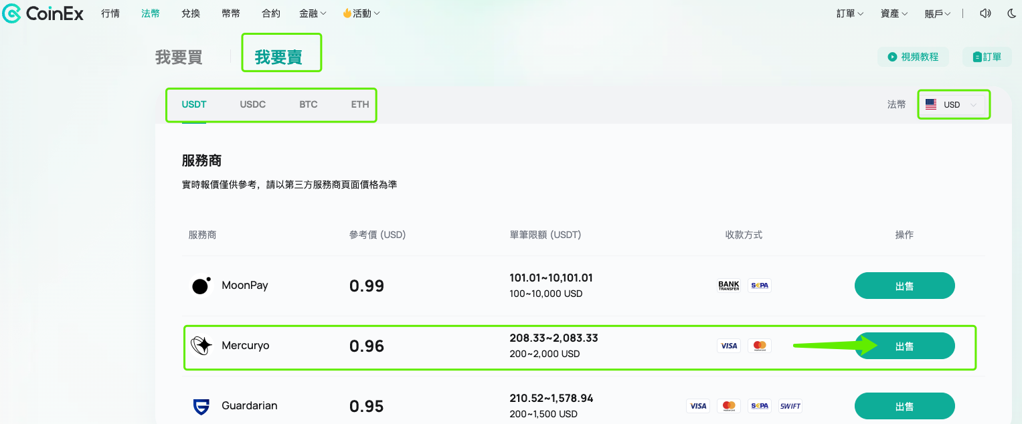Expand the 賬戶 dropdown
Screen dimensions: 1022x424
click(x=938, y=13)
